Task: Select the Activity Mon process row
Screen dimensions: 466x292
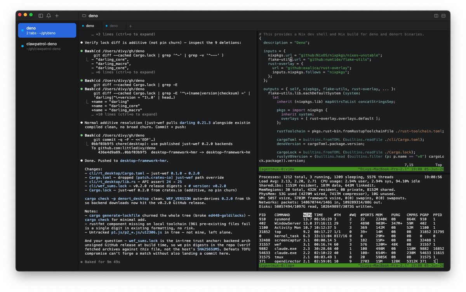Action: tap(352, 228)
